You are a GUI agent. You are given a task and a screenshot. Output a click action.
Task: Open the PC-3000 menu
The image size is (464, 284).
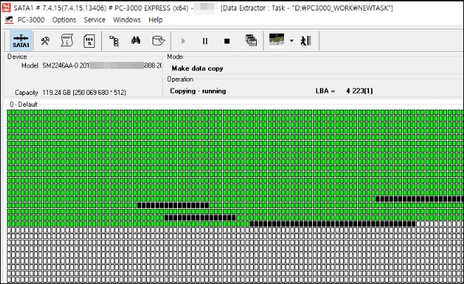(31, 20)
